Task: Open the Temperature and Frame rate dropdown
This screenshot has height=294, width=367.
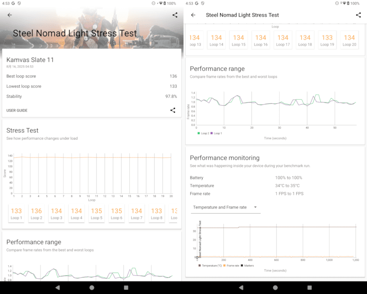Action: pos(225,208)
